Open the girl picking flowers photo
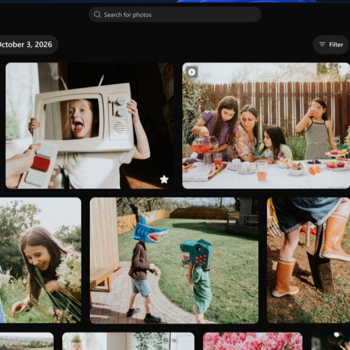 tap(40, 260)
